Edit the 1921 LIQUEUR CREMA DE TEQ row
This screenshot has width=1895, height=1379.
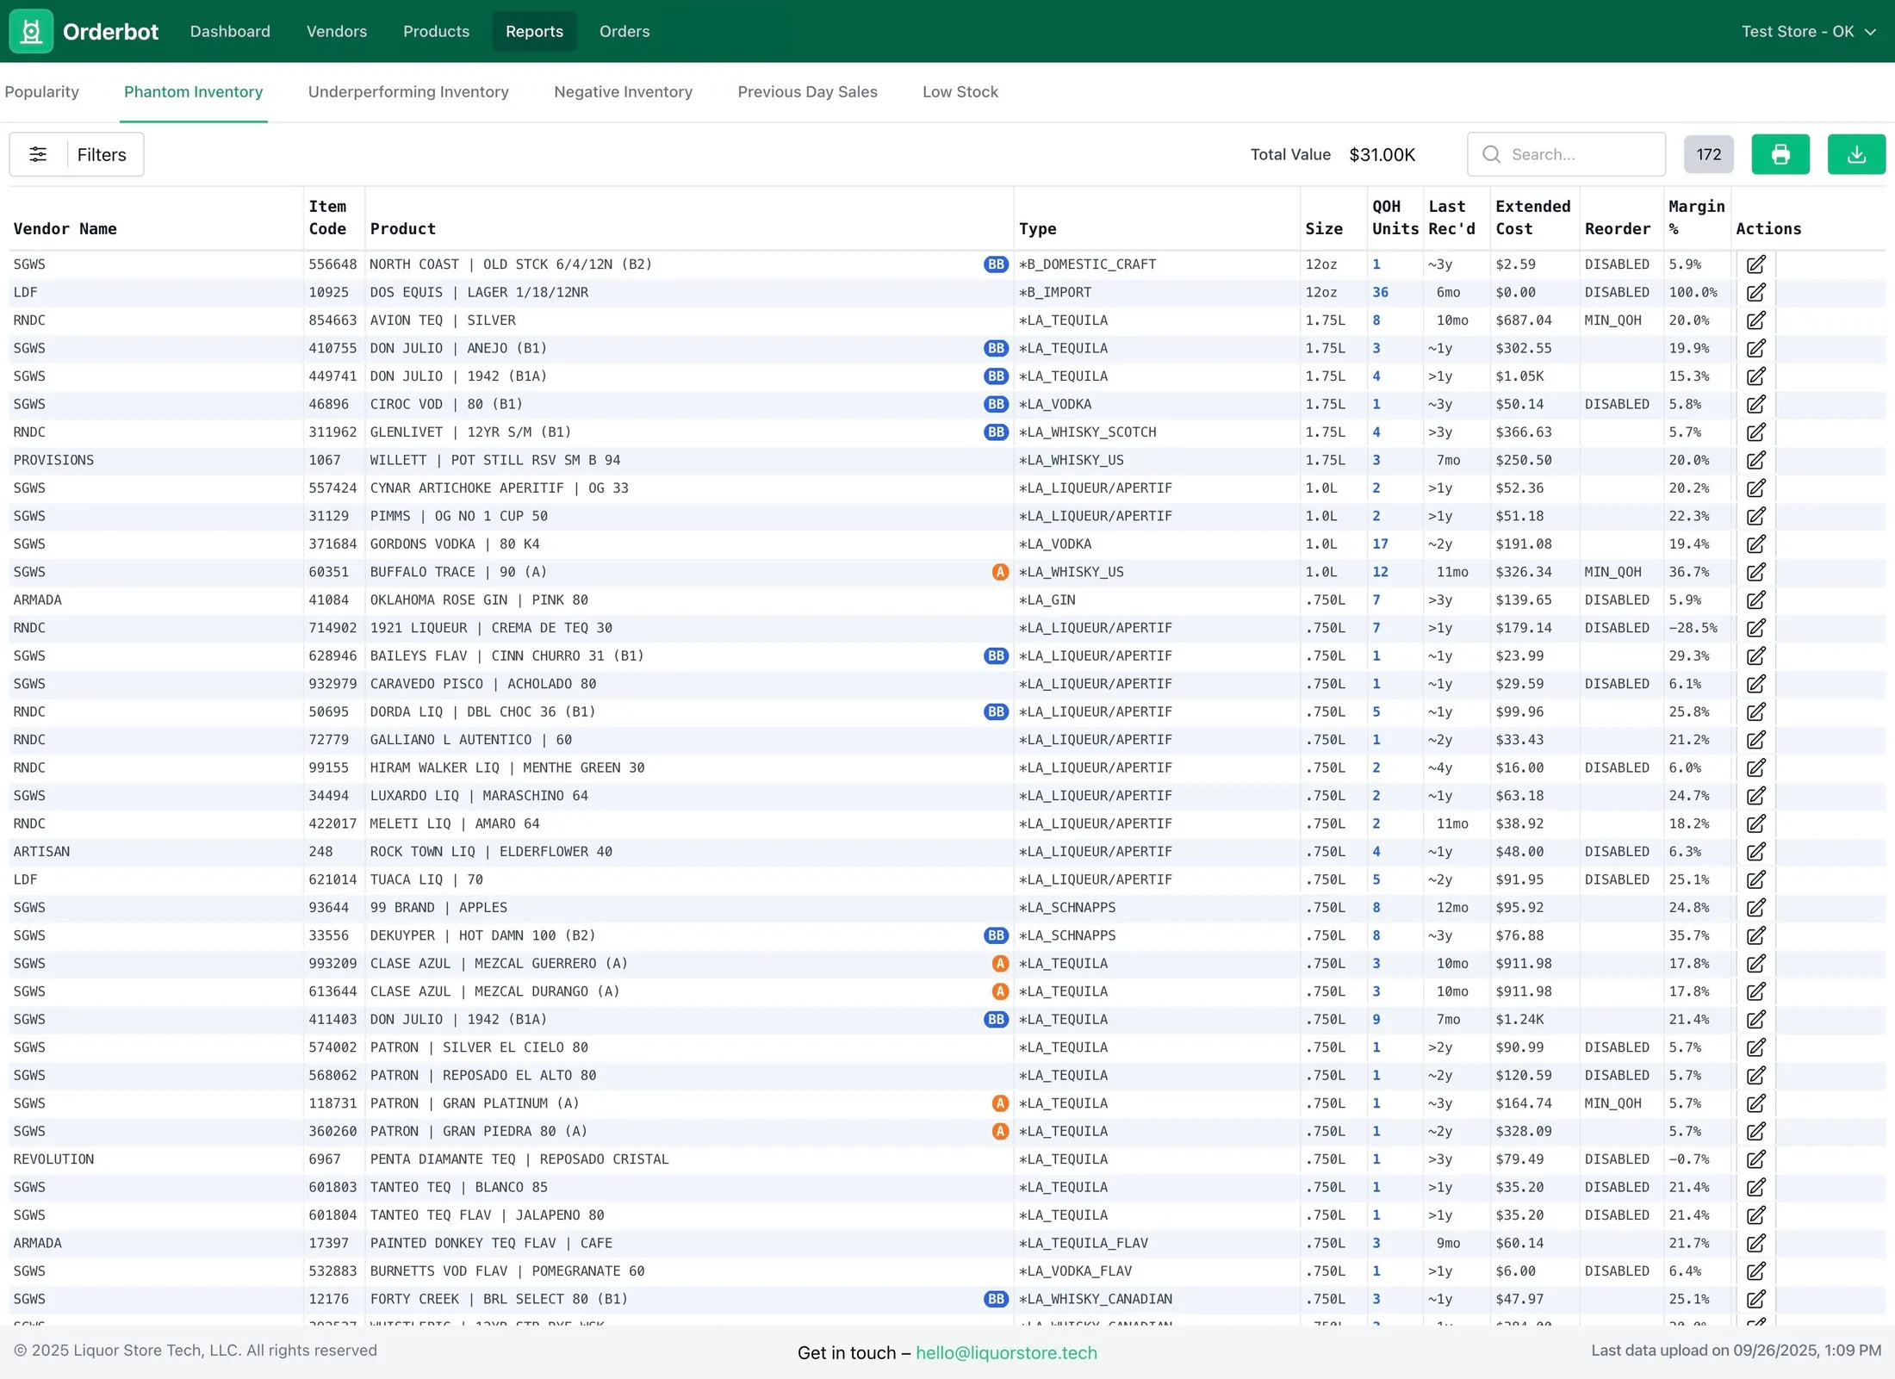click(1756, 628)
